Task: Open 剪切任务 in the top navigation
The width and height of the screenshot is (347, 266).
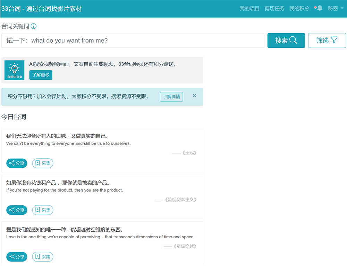Action: (274, 9)
